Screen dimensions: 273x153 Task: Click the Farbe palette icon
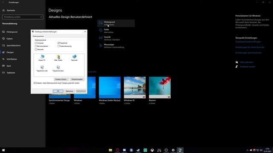101,31
